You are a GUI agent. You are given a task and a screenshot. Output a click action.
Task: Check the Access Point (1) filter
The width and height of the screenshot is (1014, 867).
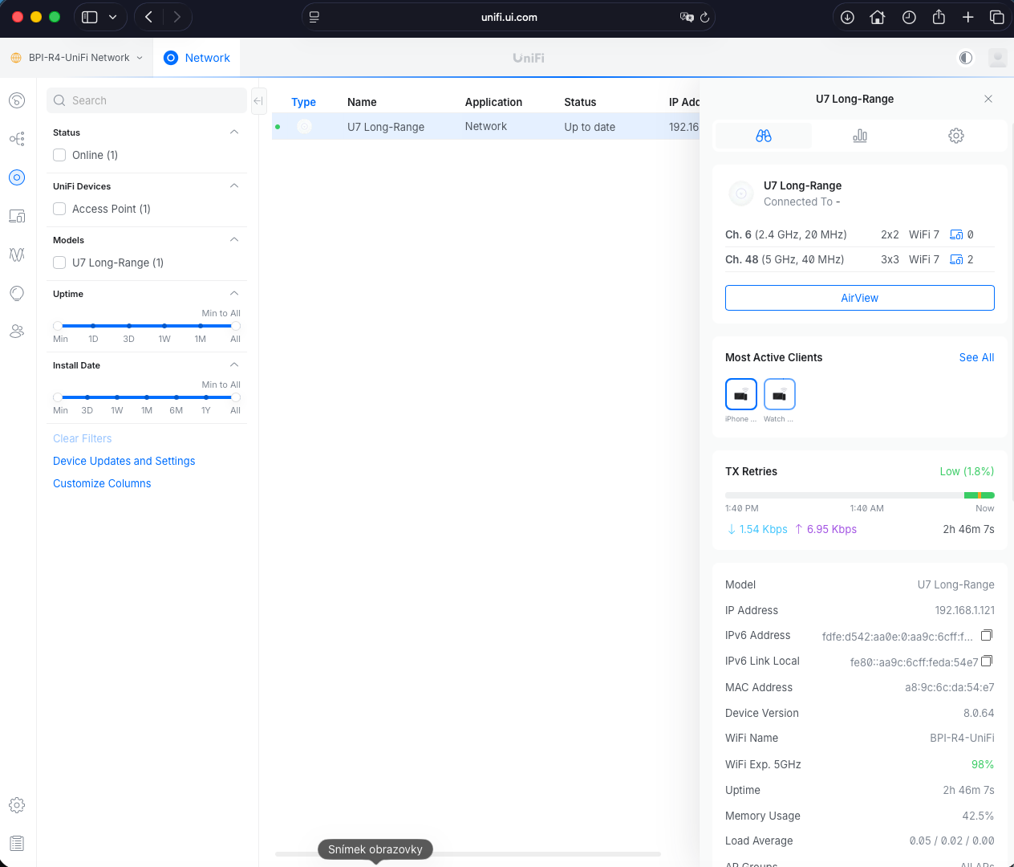click(59, 209)
